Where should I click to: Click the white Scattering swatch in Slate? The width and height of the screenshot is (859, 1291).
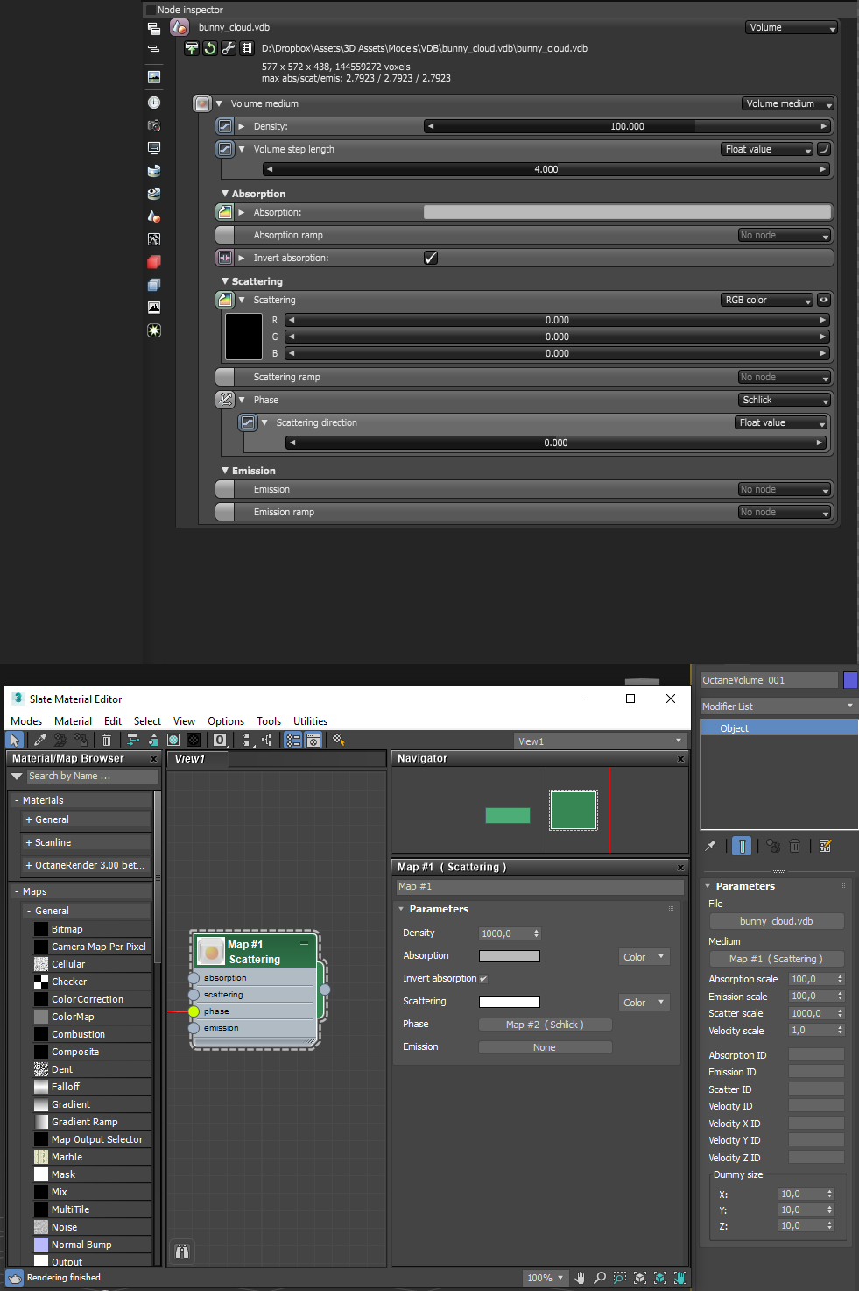point(510,1002)
